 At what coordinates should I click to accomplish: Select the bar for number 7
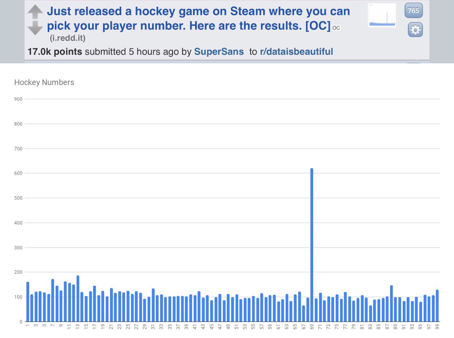[52, 300]
